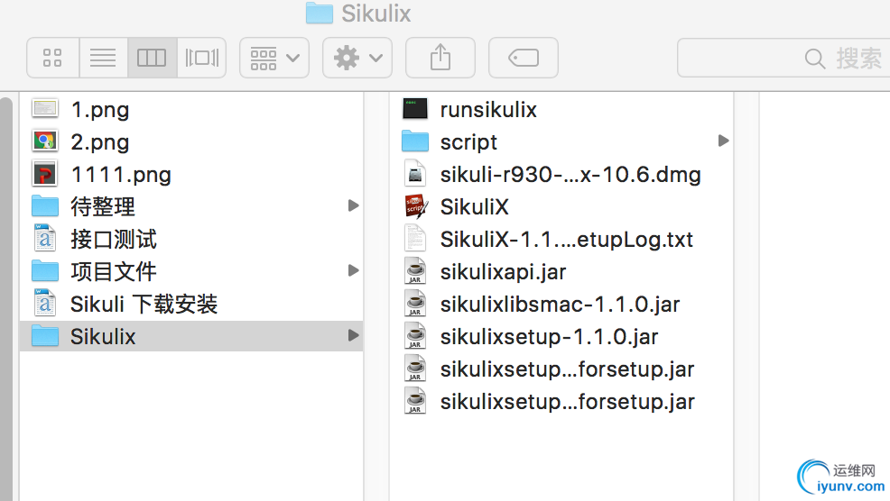Viewport: 890px width, 501px height.
Task: Select the 1.png file icon
Action: (45, 109)
